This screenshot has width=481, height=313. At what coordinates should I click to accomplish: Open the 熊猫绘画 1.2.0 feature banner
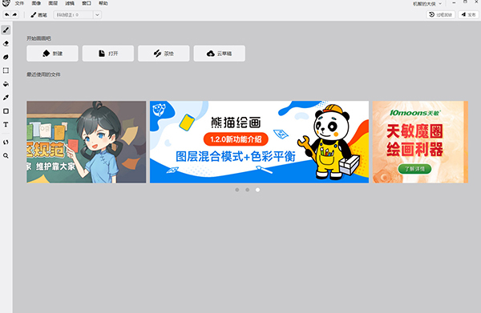259,142
